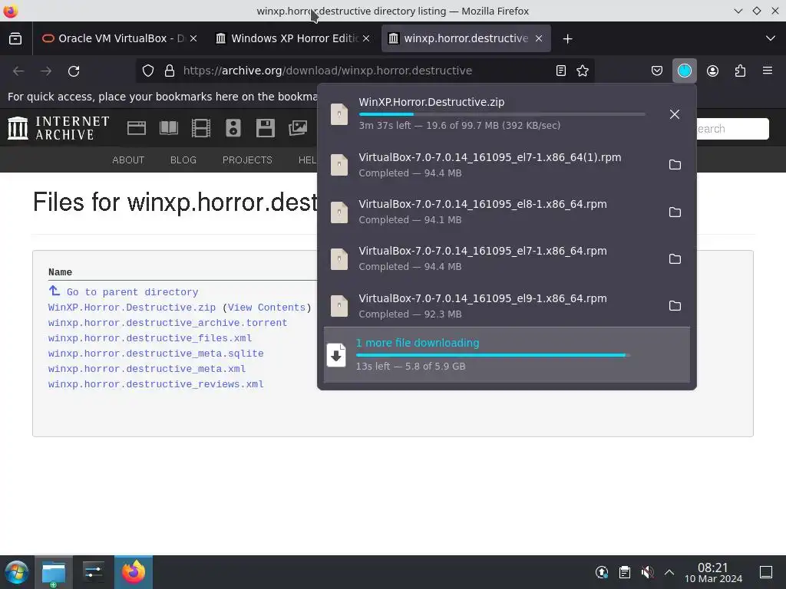
Task: Show VirtualBox el7-1.x86_64.rpm in folder
Action: pyautogui.click(x=675, y=258)
